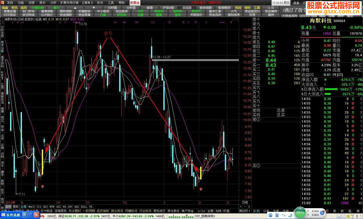
Task: Select 最新资讯 in left sidebar
Action: point(2,98)
